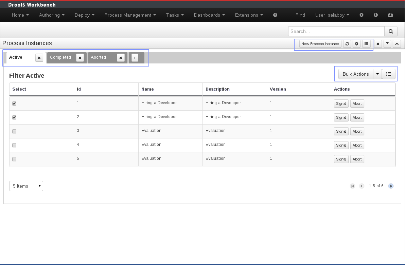Close the Aborted filter tab
Viewport: 405px width, 265px height.
click(x=121, y=58)
